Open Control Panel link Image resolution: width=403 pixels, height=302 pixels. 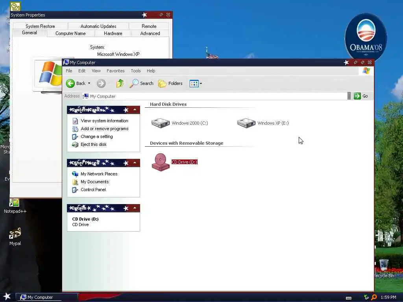(93, 190)
